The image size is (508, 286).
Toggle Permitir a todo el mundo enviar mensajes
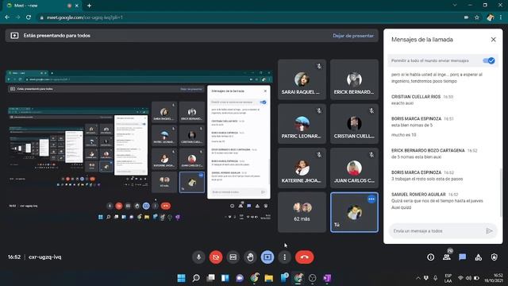pyautogui.click(x=489, y=60)
